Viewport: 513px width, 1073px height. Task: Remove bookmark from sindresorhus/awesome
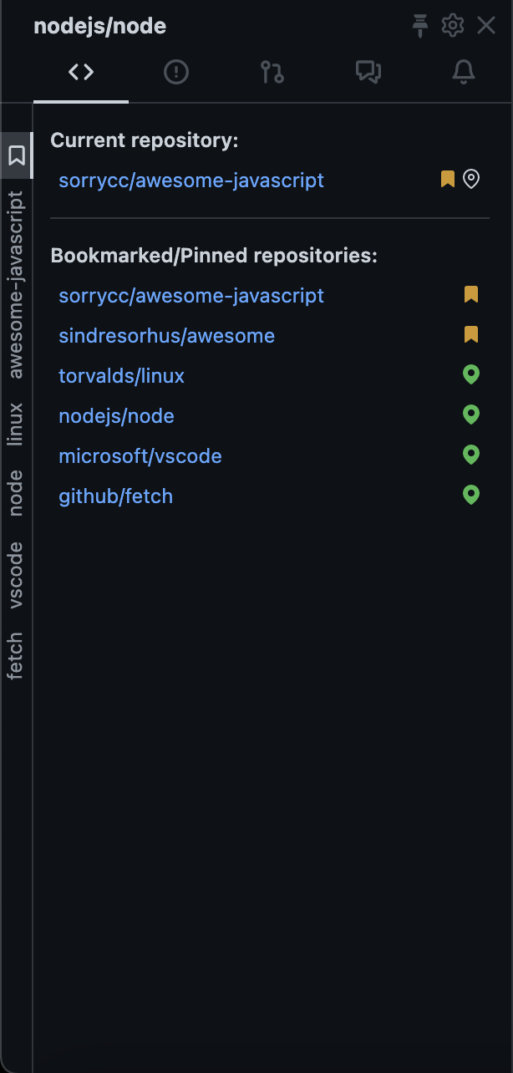coord(471,335)
